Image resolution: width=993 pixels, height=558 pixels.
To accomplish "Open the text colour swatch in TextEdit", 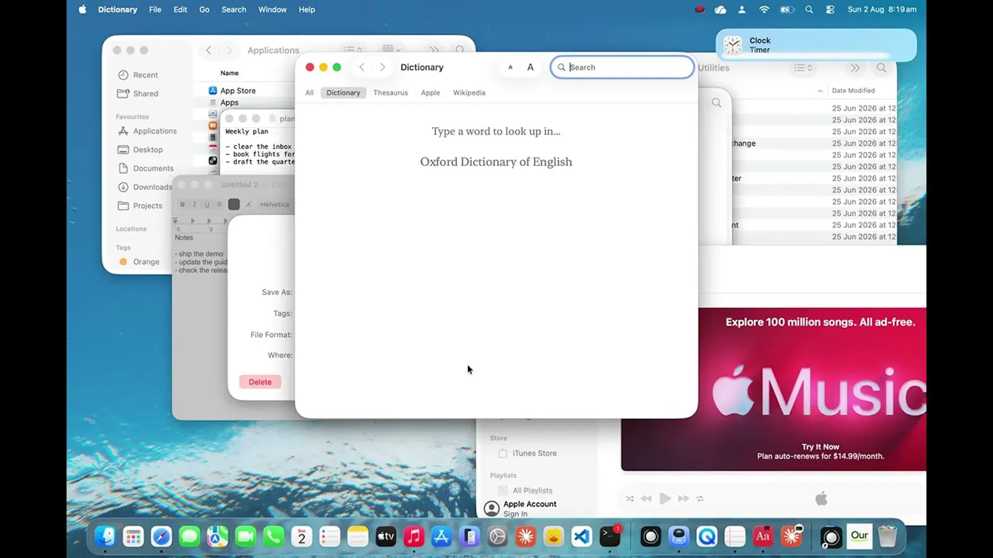I will click(x=234, y=205).
